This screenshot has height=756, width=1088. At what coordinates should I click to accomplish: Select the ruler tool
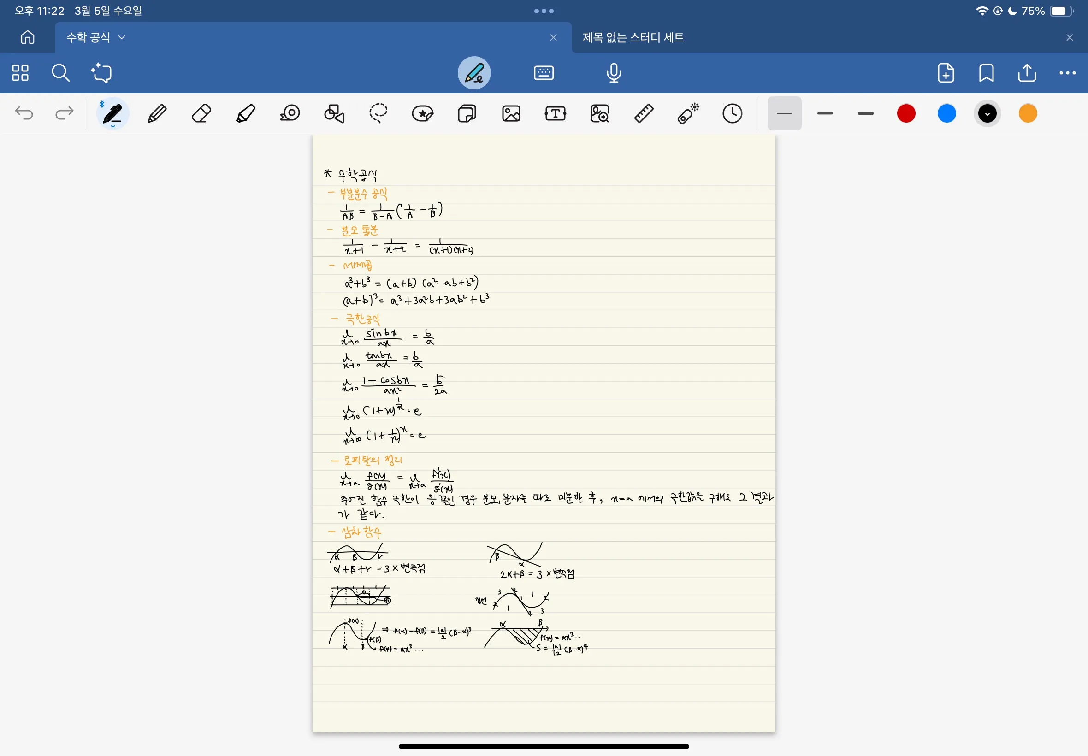644,114
